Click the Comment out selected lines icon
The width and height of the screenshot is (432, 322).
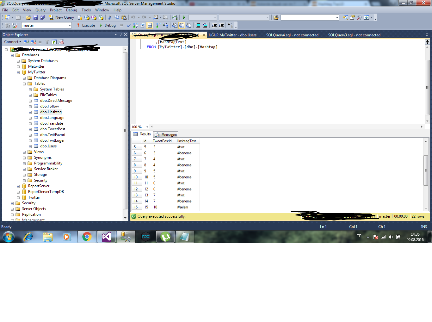tap(198, 25)
